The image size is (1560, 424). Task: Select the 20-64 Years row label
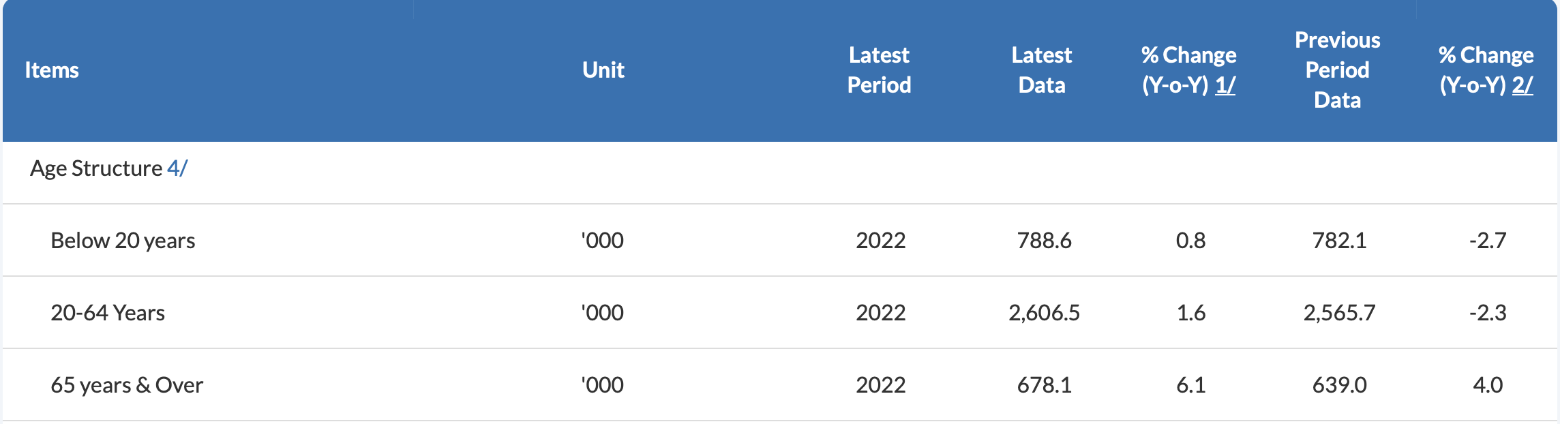pyautogui.click(x=108, y=313)
